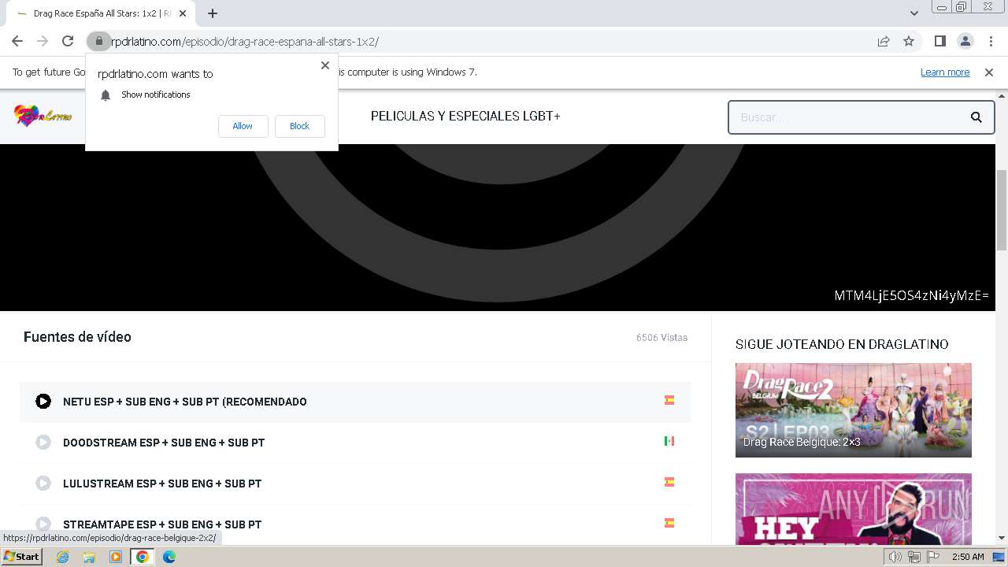Open volume control in system tray
This screenshot has height=567, width=1008.
pos(895,557)
